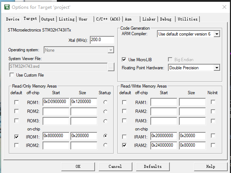The image size is (231, 173).
Task: Select the IROM1 Startup radio button
Action: (105, 136)
